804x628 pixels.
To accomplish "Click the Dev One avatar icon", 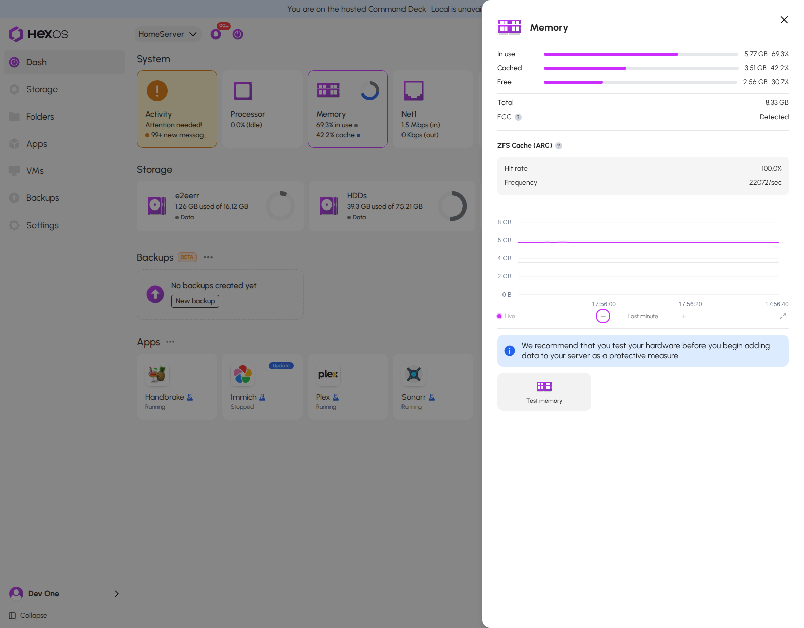I will [16, 594].
